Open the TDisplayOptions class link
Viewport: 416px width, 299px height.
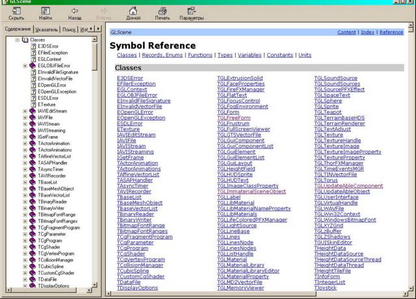pyautogui.click(x=137, y=288)
